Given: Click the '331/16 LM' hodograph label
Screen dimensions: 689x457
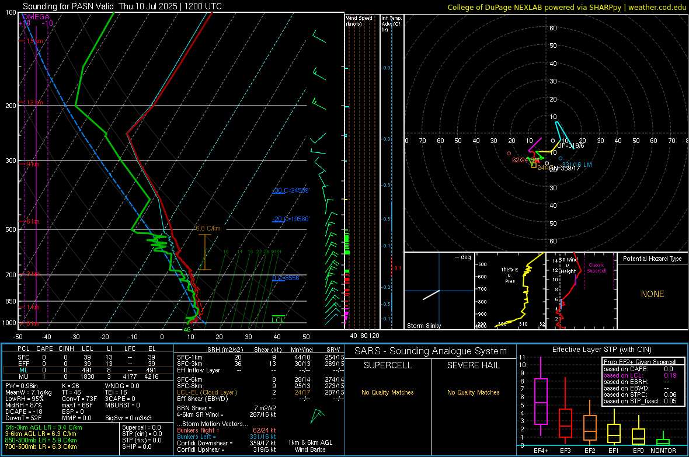Looking at the screenshot, I should (x=577, y=165).
